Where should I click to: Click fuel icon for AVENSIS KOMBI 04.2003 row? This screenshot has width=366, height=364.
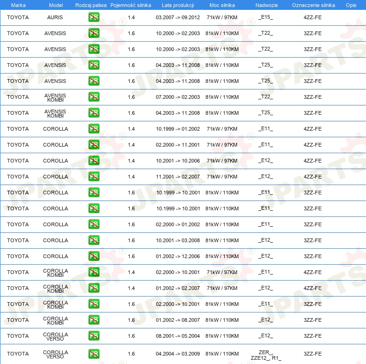point(94,113)
